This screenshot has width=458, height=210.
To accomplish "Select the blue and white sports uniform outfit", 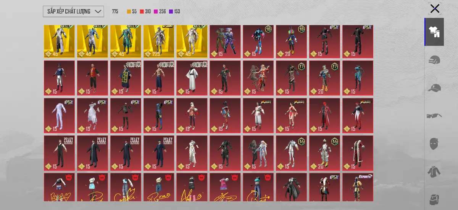I will [x=59, y=78].
